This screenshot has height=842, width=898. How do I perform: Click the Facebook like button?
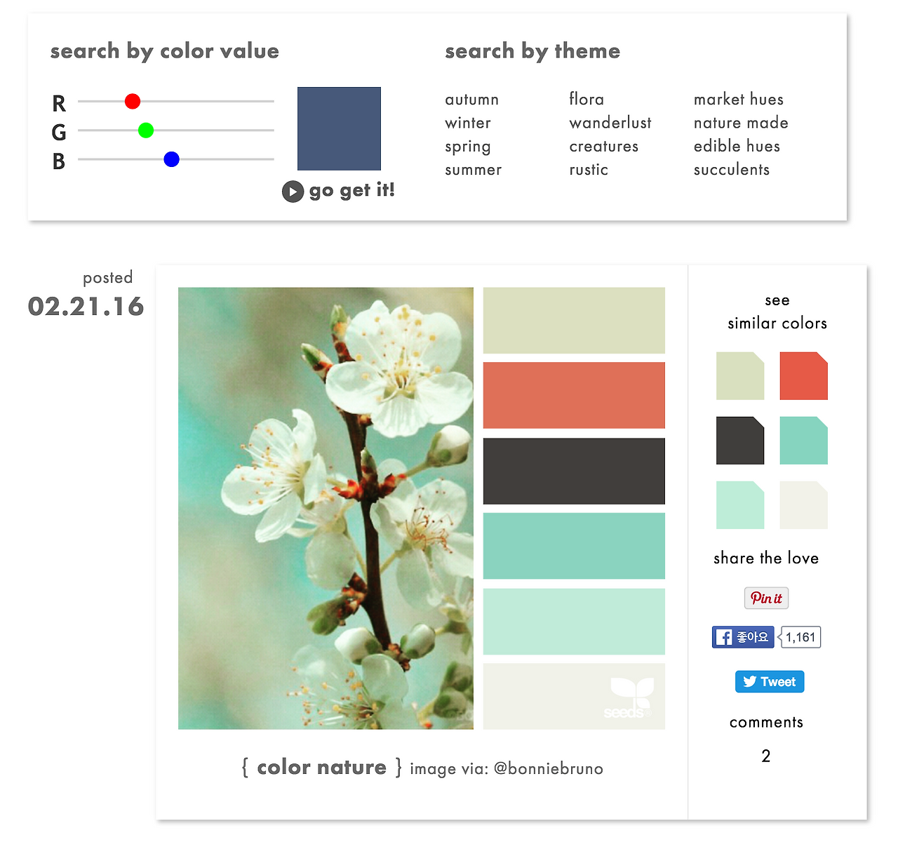[x=743, y=637]
